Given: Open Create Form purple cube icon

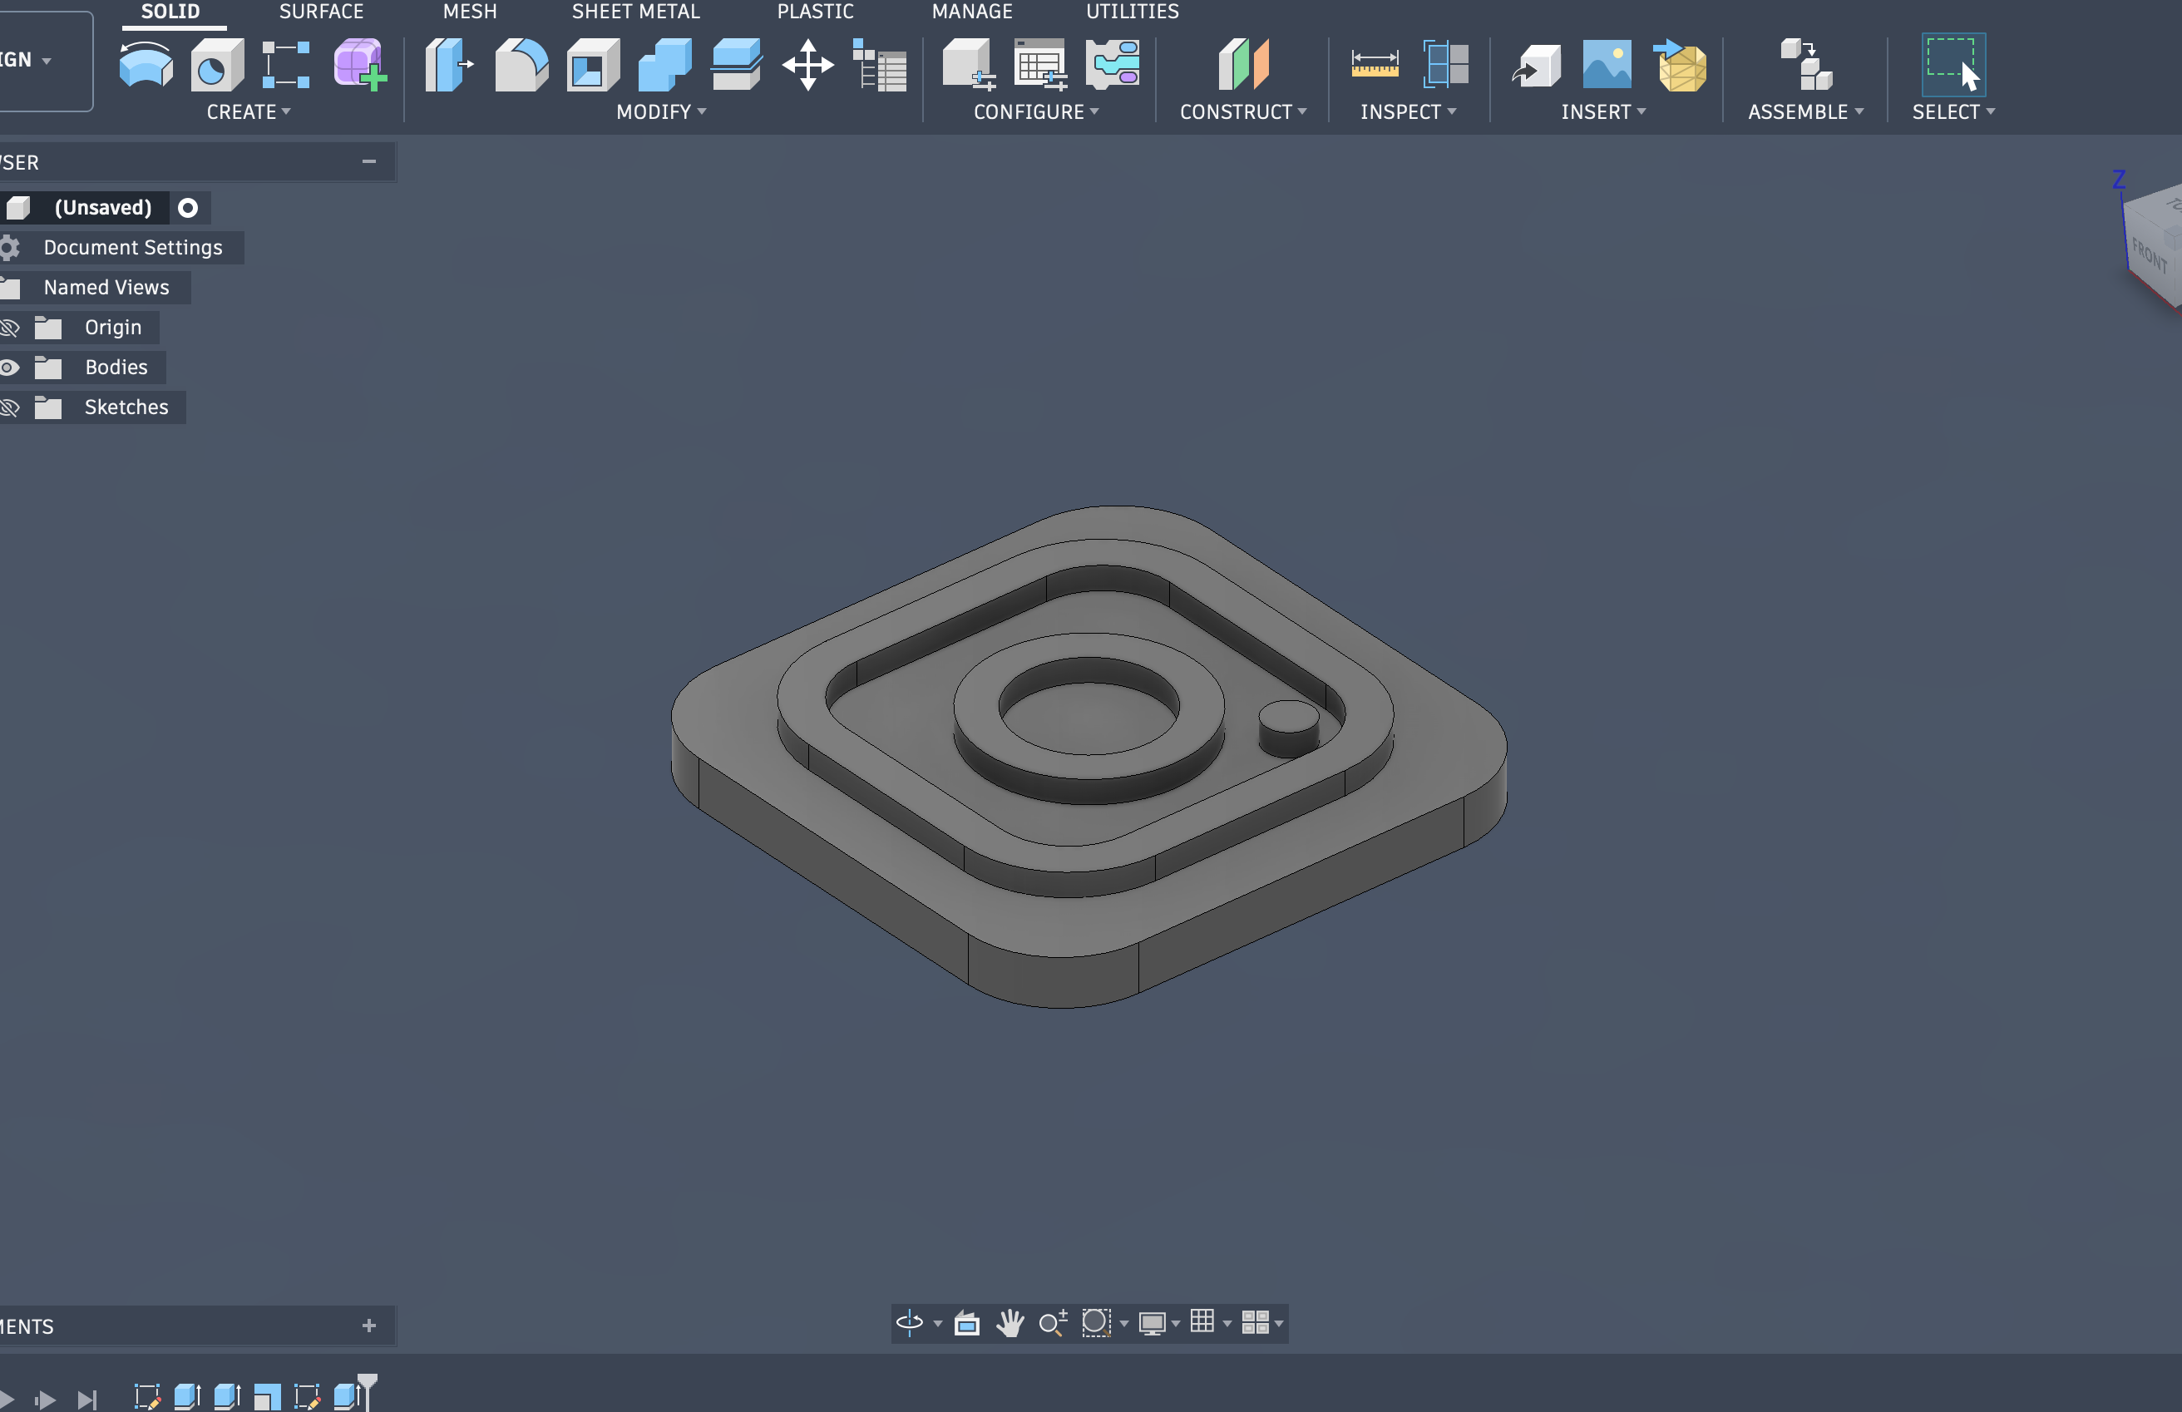Looking at the screenshot, I should (x=360, y=64).
